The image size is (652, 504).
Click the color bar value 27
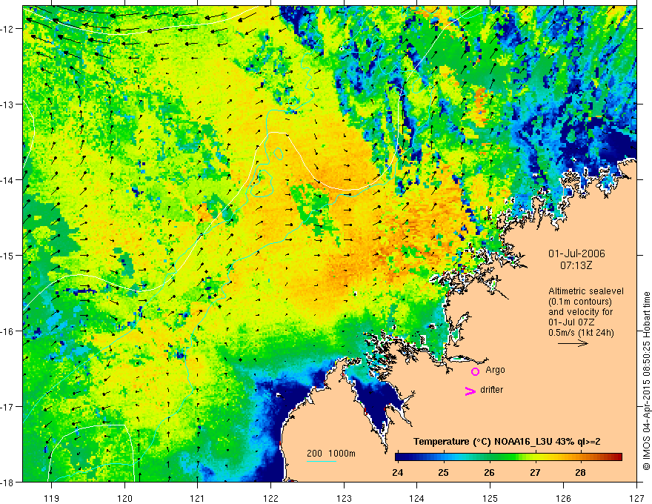[x=535, y=472]
